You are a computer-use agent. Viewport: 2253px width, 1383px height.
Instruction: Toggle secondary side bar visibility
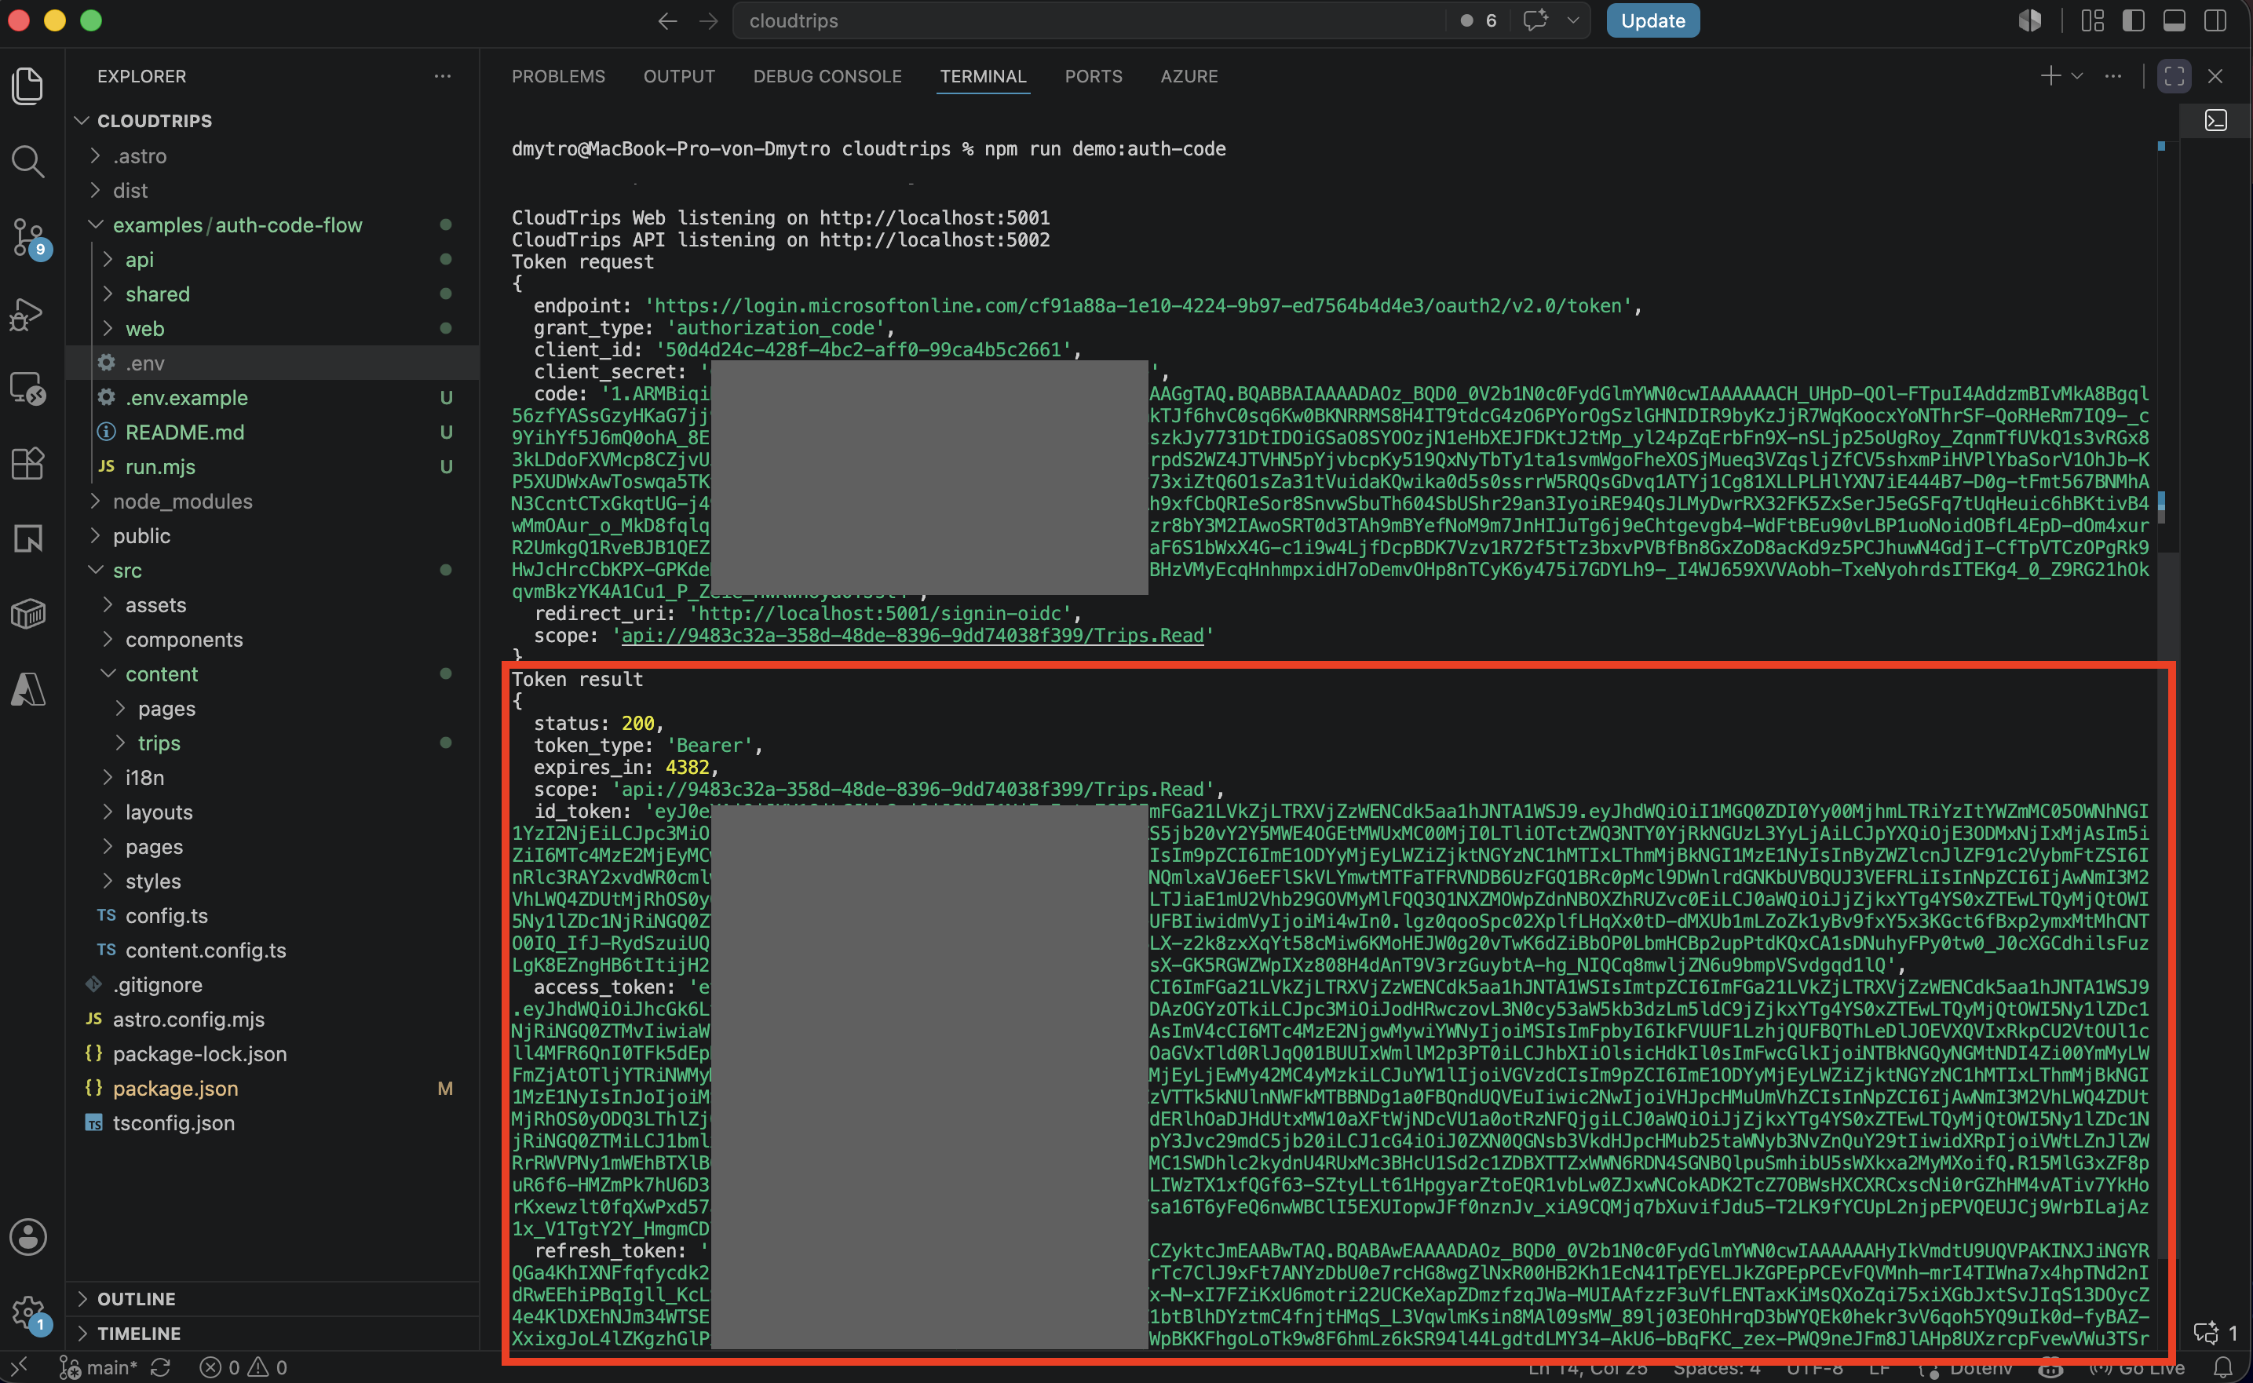(x=2215, y=20)
